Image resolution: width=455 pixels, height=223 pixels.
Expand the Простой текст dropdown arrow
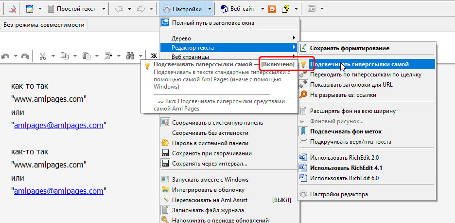coord(104,9)
